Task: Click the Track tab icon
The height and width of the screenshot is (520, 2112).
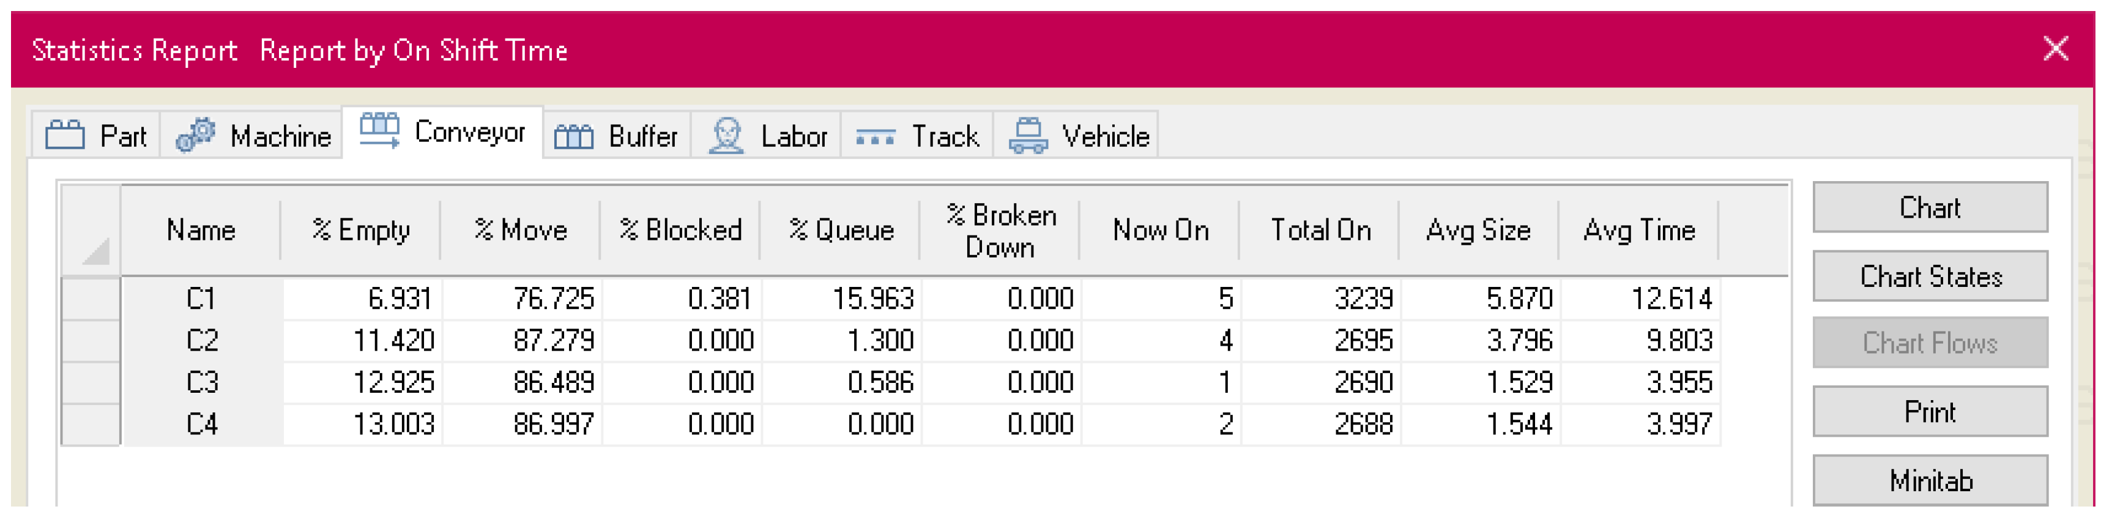Action: (x=875, y=137)
